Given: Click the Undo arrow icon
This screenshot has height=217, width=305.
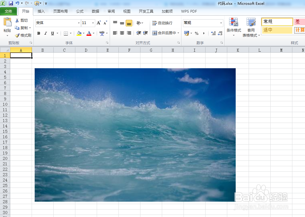Looking at the screenshot, I should pyautogui.click(x=17, y=3).
